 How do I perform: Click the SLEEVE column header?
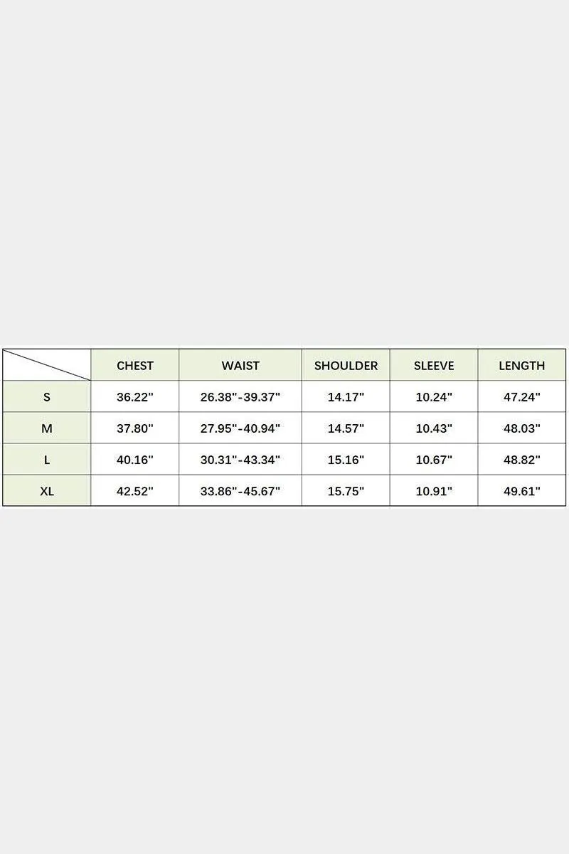click(x=434, y=365)
